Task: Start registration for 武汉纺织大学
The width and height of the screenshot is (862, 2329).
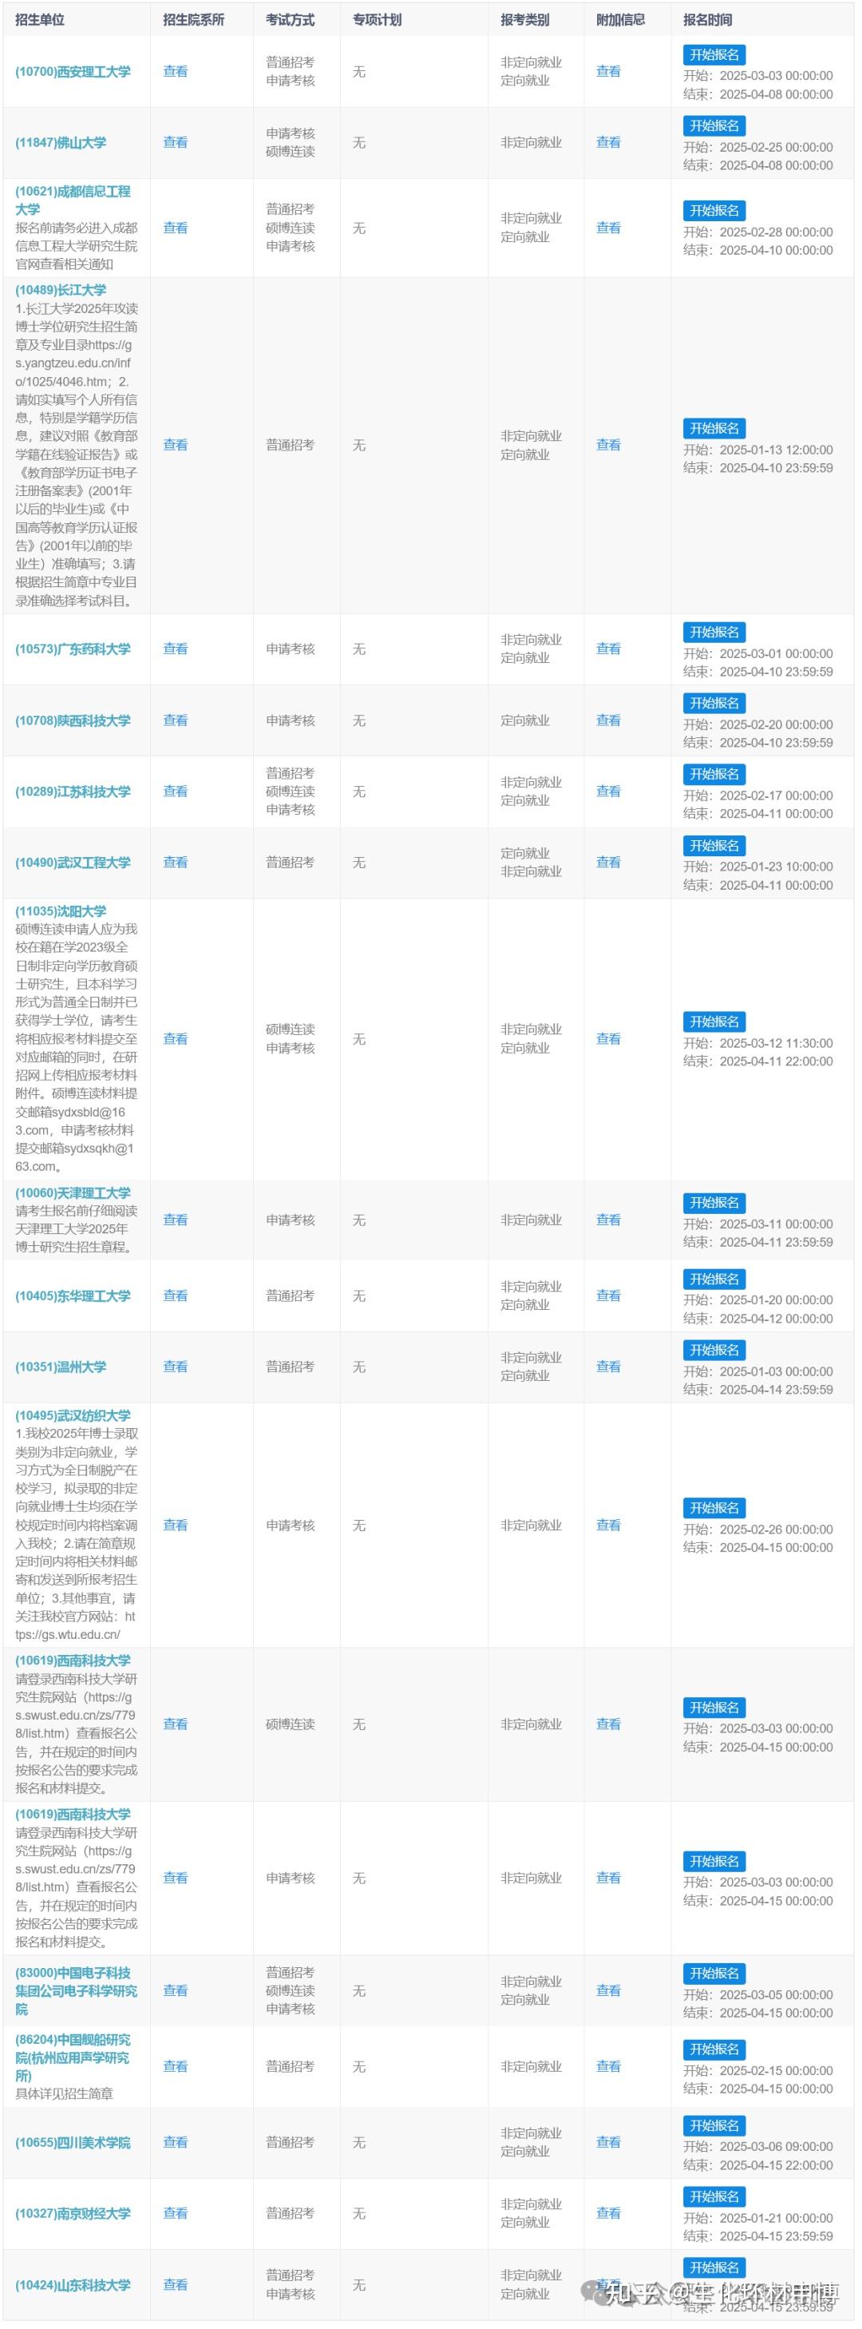Action: [714, 1508]
